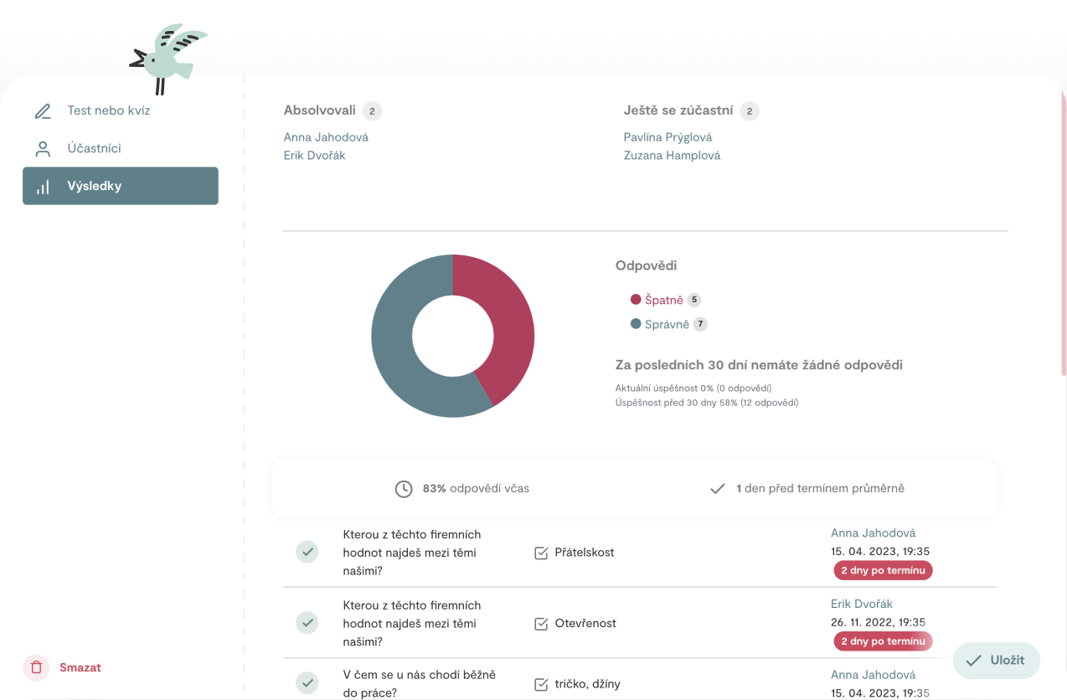The image size is (1067, 700).
Task: Click the Aktuální úspěšnost 0% text
Action: coord(693,389)
